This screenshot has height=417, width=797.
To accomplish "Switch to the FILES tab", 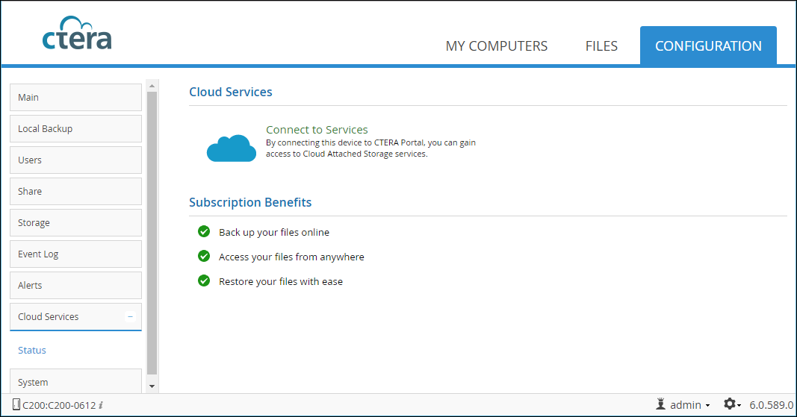I will coord(601,46).
